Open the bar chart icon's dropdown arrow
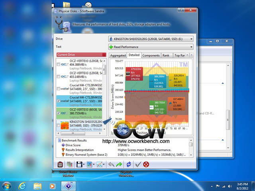The width and height of the screenshot is (255, 191). tap(94, 164)
